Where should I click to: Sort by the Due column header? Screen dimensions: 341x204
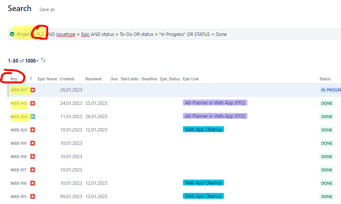coord(114,79)
